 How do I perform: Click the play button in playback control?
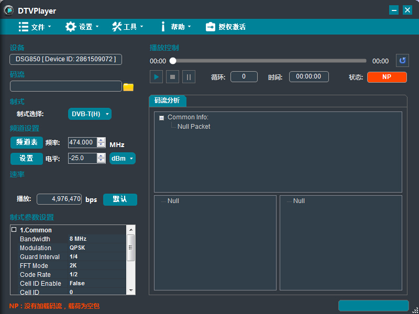point(156,77)
